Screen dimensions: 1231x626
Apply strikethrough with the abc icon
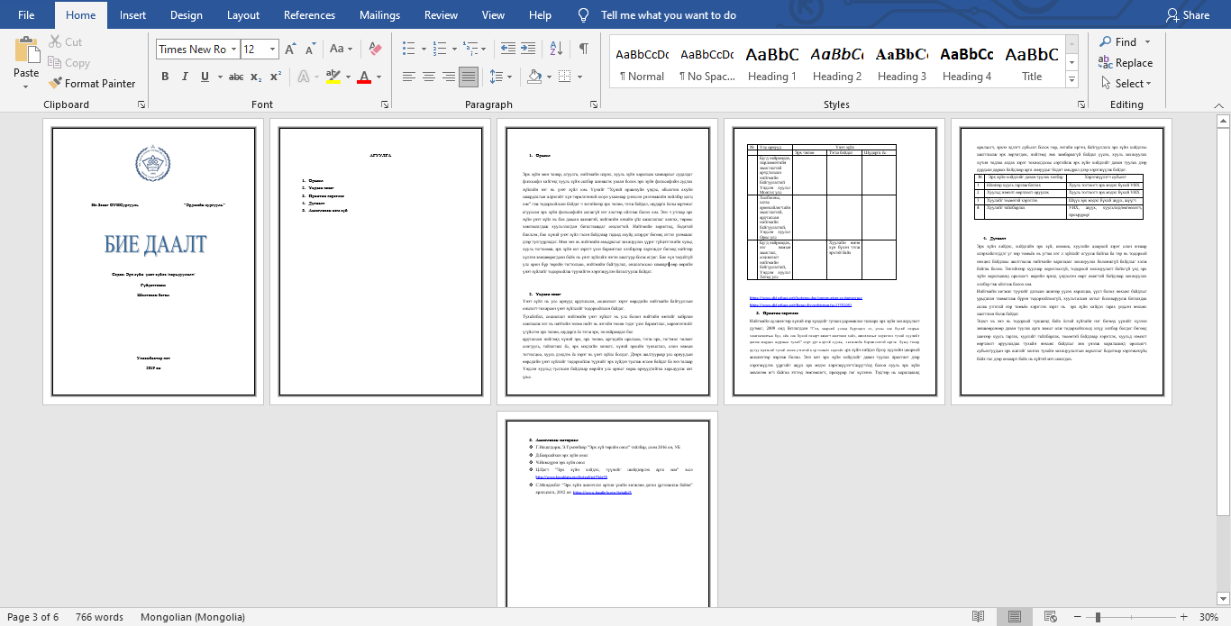click(236, 77)
